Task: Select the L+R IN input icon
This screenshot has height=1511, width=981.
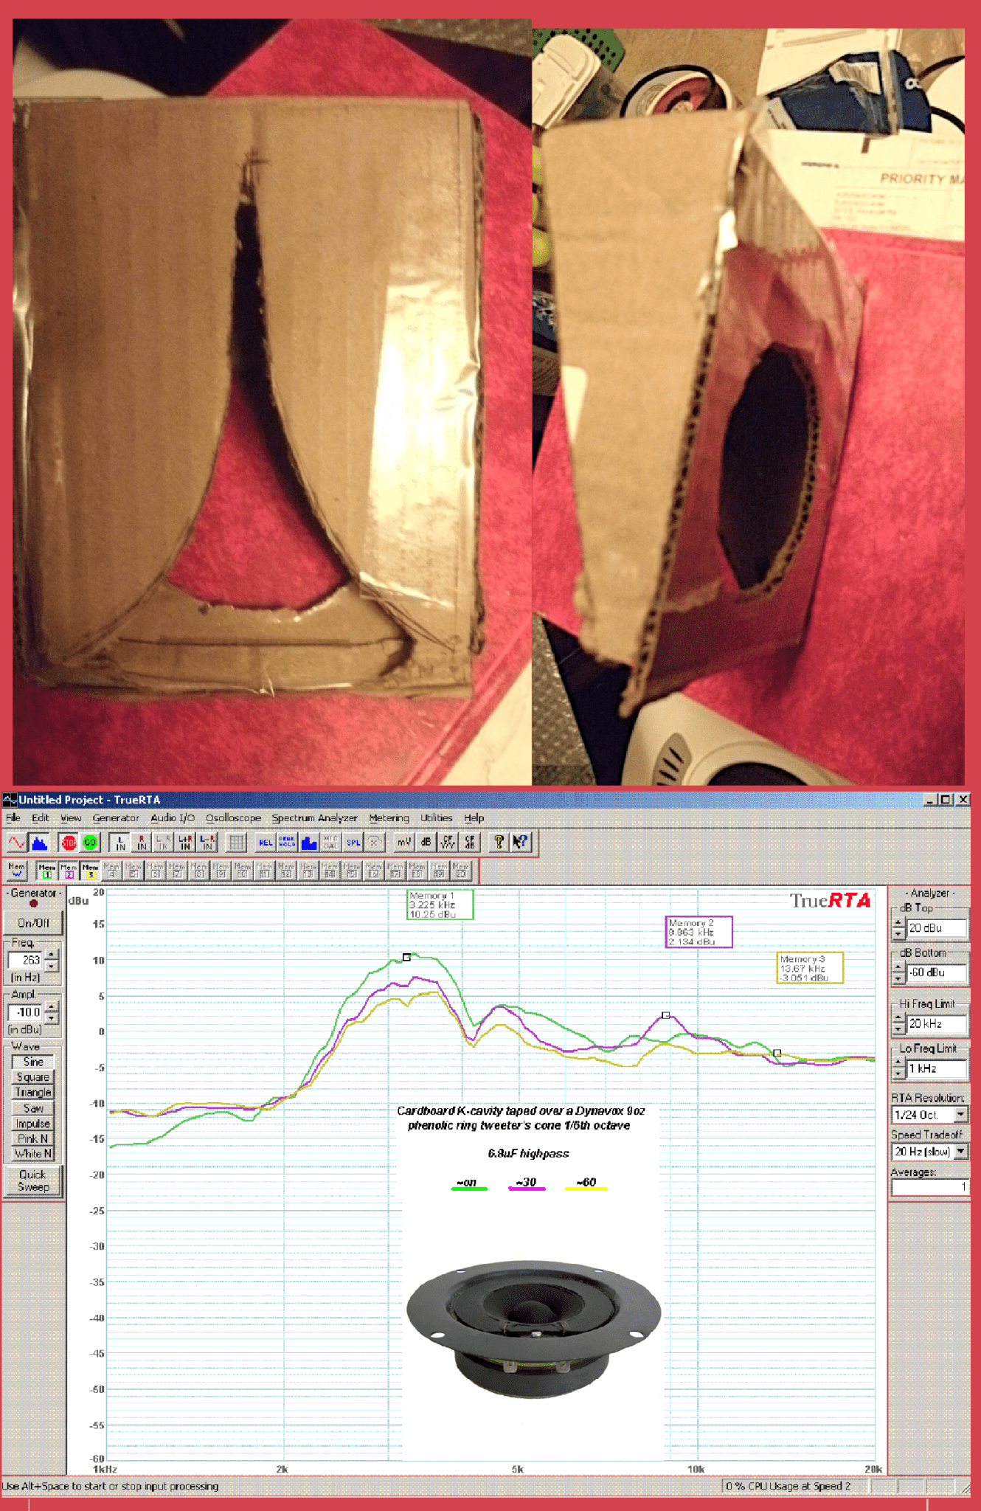Action: pos(185,842)
